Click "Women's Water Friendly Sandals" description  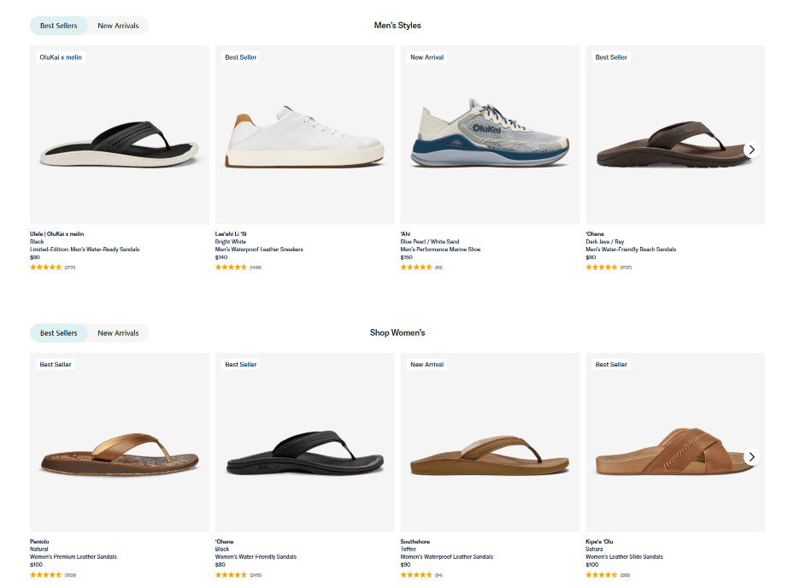[256, 557]
